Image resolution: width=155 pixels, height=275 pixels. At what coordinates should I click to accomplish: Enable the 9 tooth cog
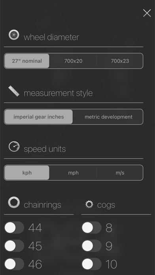point(91,246)
